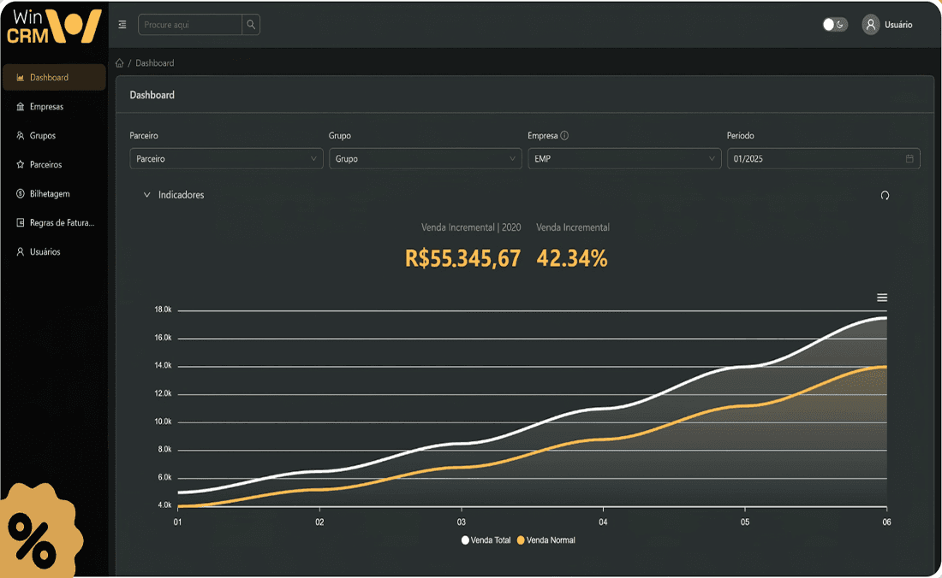Screen dimensions: 942x578
Task: Toggle the Venda Normal legend entry
Action: [x=546, y=540]
